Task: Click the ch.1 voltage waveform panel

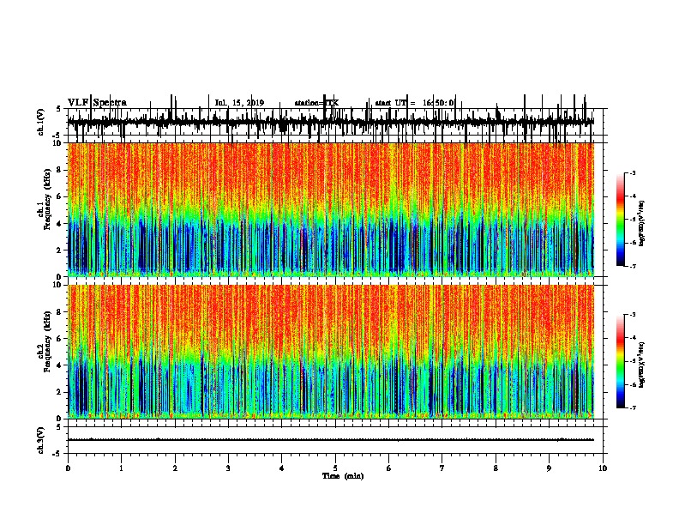Action: pyautogui.click(x=335, y=122)
